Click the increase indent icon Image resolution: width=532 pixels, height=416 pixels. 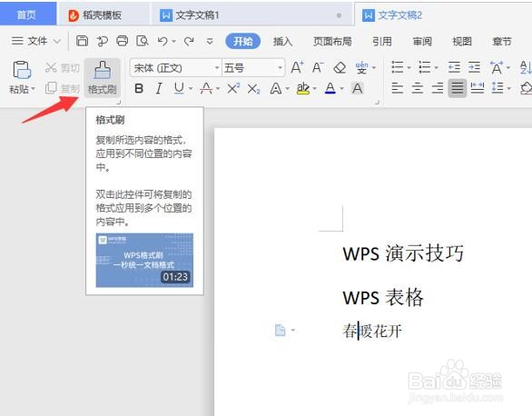click(x=474, y=67)
